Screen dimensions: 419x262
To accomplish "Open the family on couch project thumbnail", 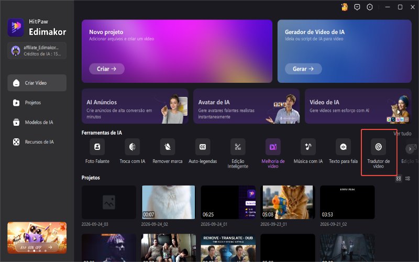I will click(x=168, y=248).
